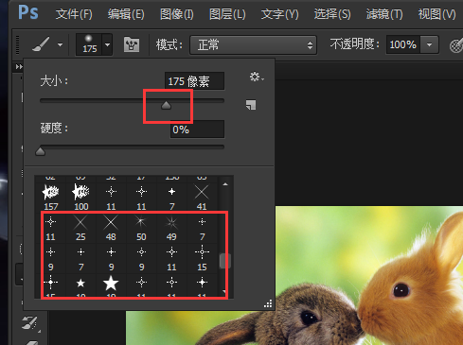The image size is (463, 345).
Task: Click the 大小 175 像素 size field
Action: (194, 81)
